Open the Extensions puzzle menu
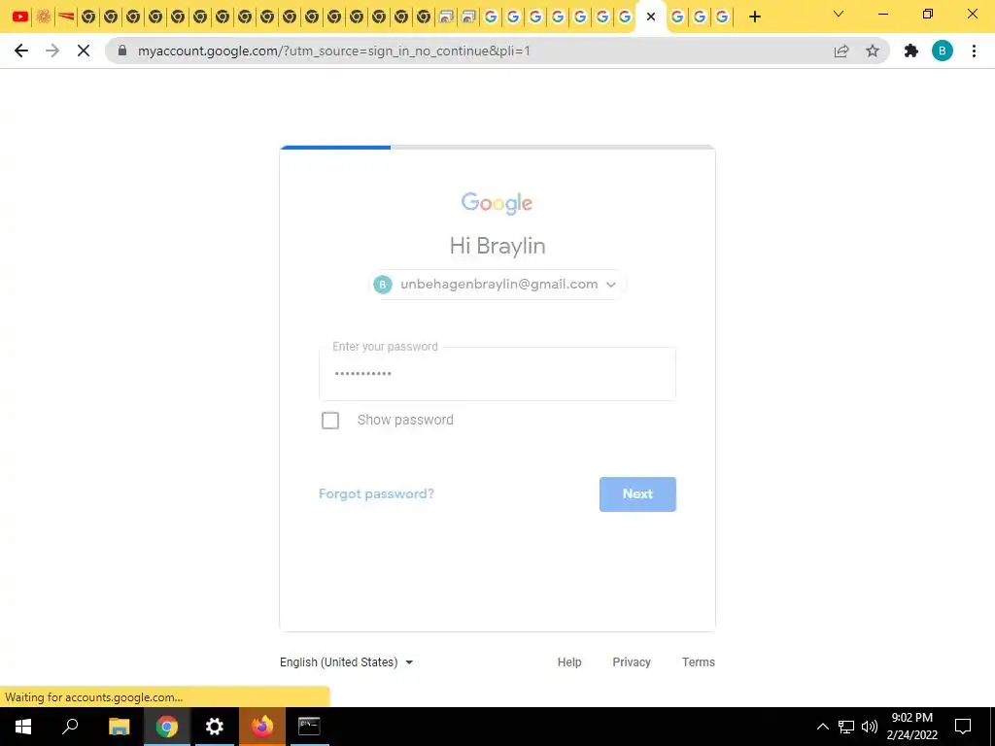 [x=911, y=51]
